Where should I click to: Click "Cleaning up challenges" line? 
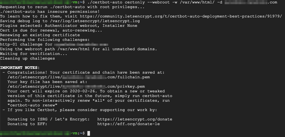pos(28,58)
